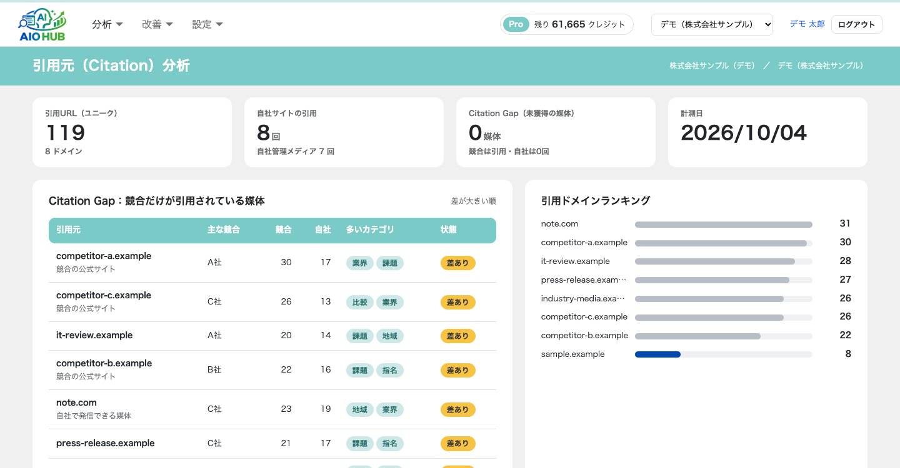
Task: Click the 多いカテゴリ column header
Action: (370, 230)
